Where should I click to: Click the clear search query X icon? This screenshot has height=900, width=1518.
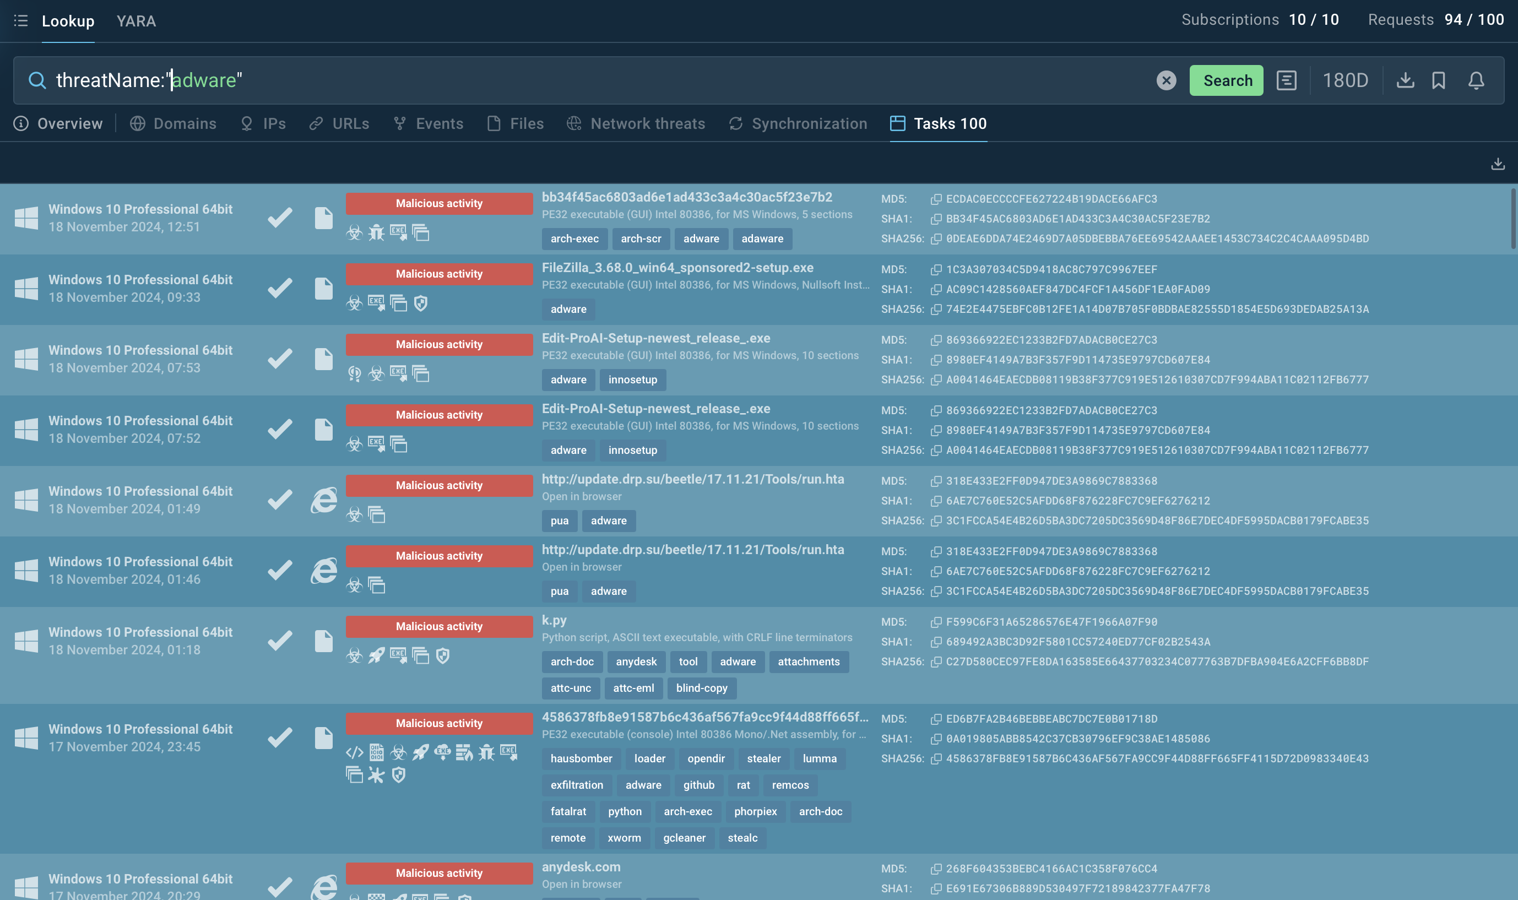[1165, 80]
